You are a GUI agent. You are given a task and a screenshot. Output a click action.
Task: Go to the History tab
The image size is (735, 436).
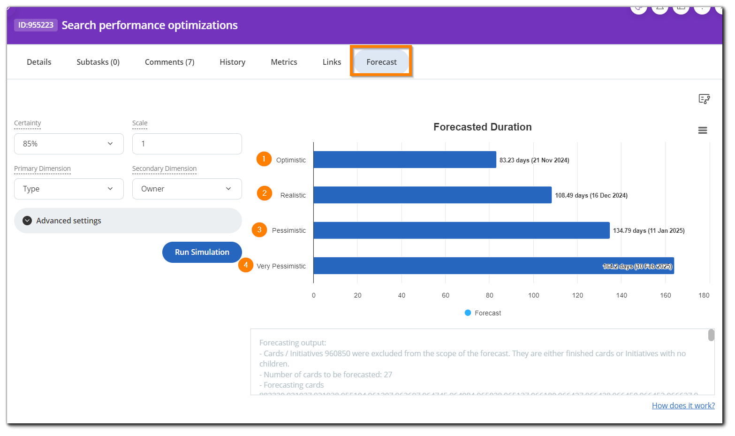232,62
